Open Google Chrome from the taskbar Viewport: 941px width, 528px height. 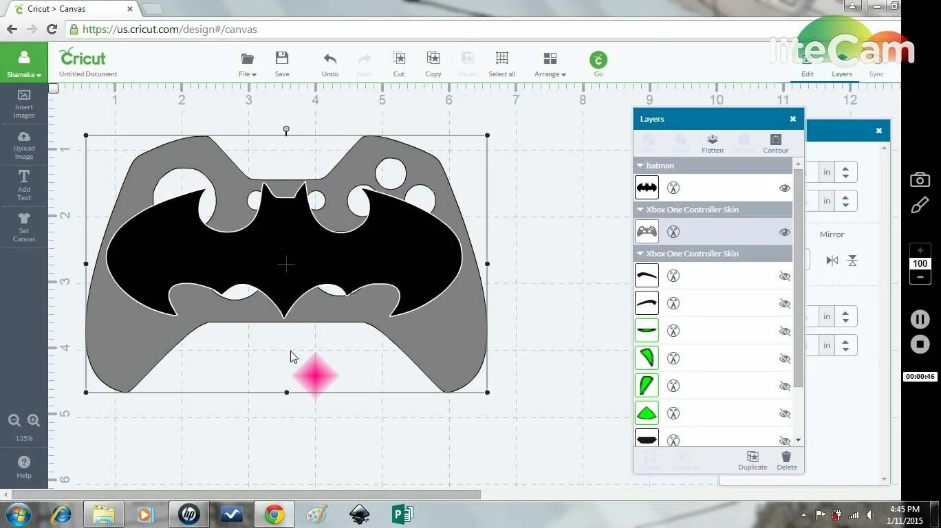(x=274, y=514)
